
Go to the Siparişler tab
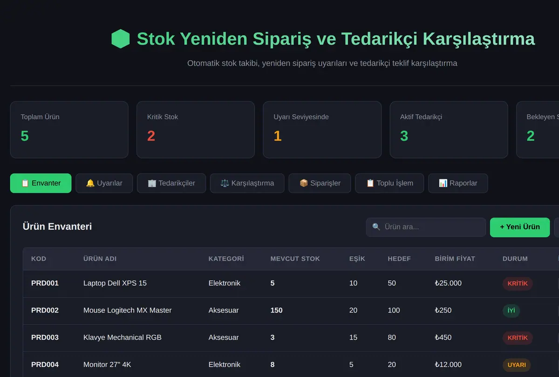coord(320,183)
